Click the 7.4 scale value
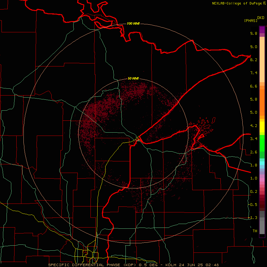Image resolution: width=267 pixels, height=267 pixels. point(254,73)
